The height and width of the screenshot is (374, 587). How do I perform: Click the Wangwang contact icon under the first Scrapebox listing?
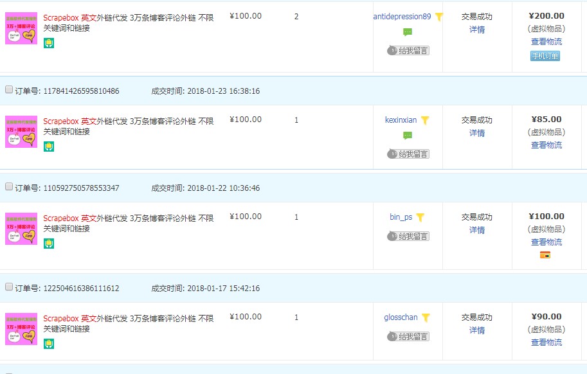point(49,42)
